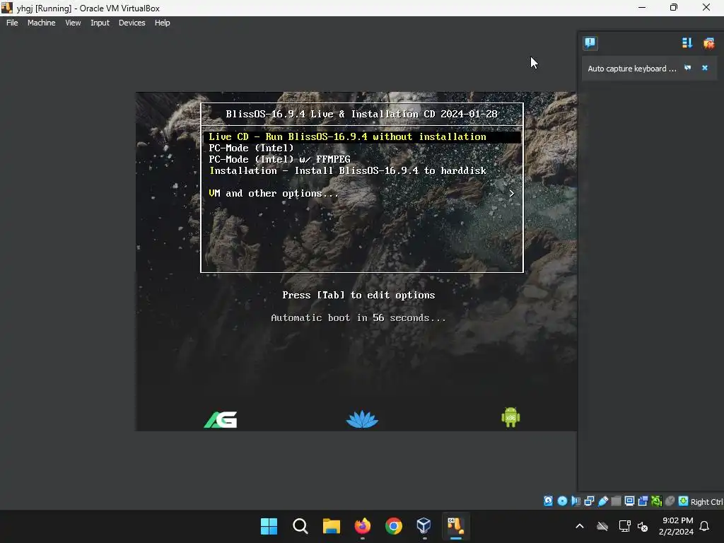Click the network display tray icon

[624, 526]
